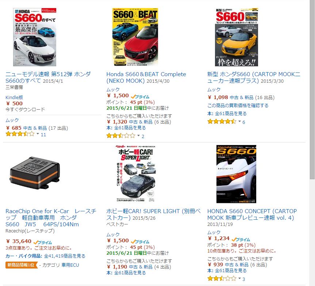Click 全41,419商品を見る link
Image resolution: width=315 pixels, height=286 pixels.
pyautogui.click(x=65, y=256)
